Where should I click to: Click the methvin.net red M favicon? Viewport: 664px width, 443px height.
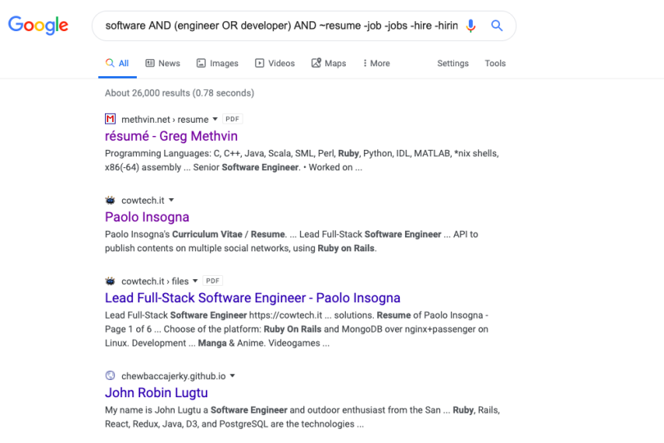click(x=110, y=119)
